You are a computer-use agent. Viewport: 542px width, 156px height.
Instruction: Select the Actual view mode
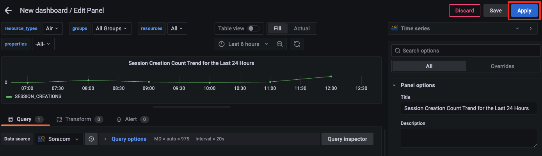[302, 28]
